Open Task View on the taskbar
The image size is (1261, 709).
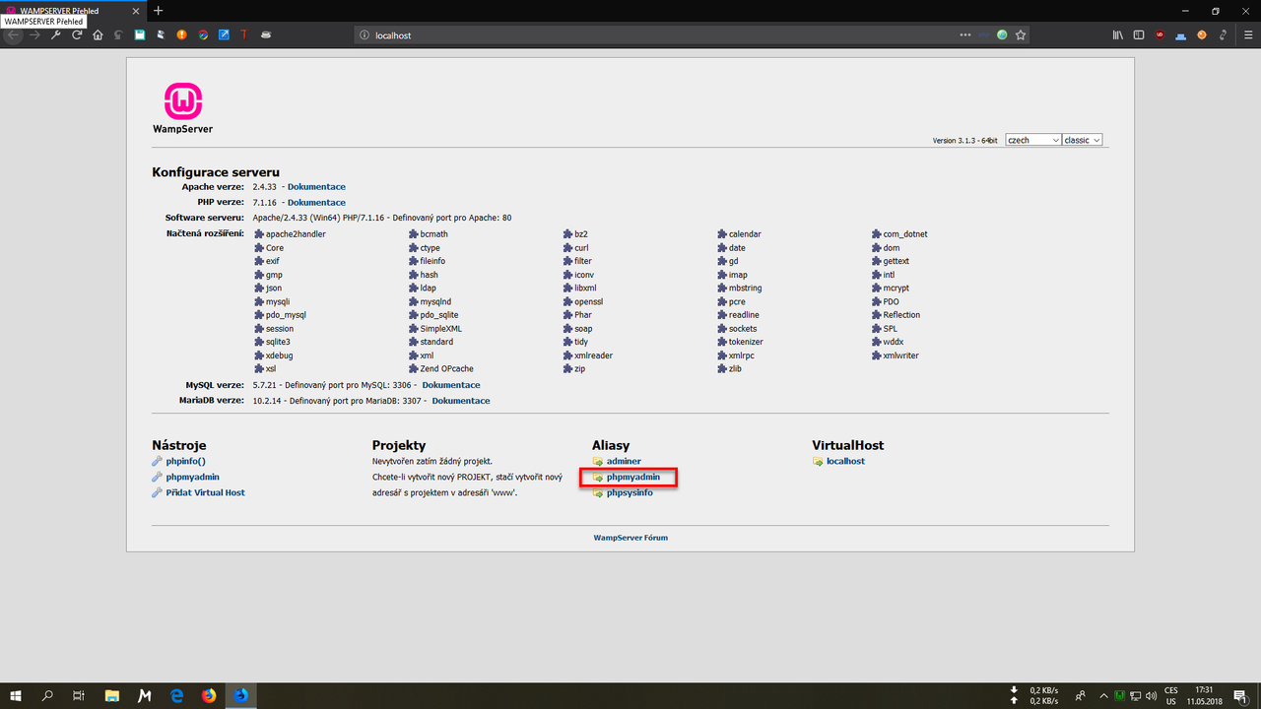tap(79, 695)
